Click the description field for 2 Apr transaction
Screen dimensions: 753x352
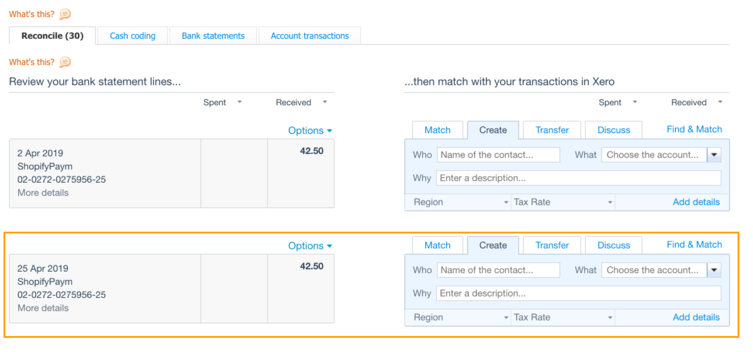578,178
